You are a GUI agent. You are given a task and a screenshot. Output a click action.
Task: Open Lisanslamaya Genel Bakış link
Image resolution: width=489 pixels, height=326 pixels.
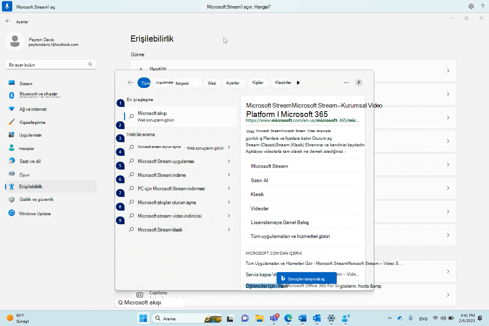(280, 222)
